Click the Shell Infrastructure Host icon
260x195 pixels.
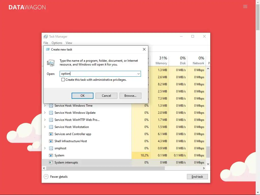pyautogui.click(x=51, y=141)
